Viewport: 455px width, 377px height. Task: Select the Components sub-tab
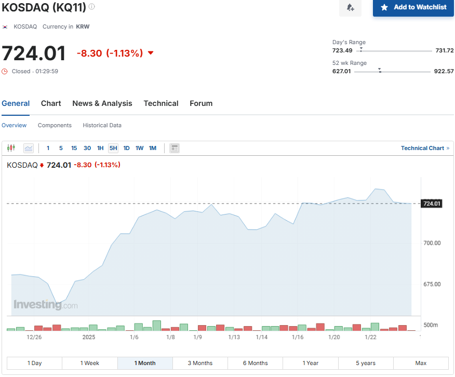[x=55, y=125]
